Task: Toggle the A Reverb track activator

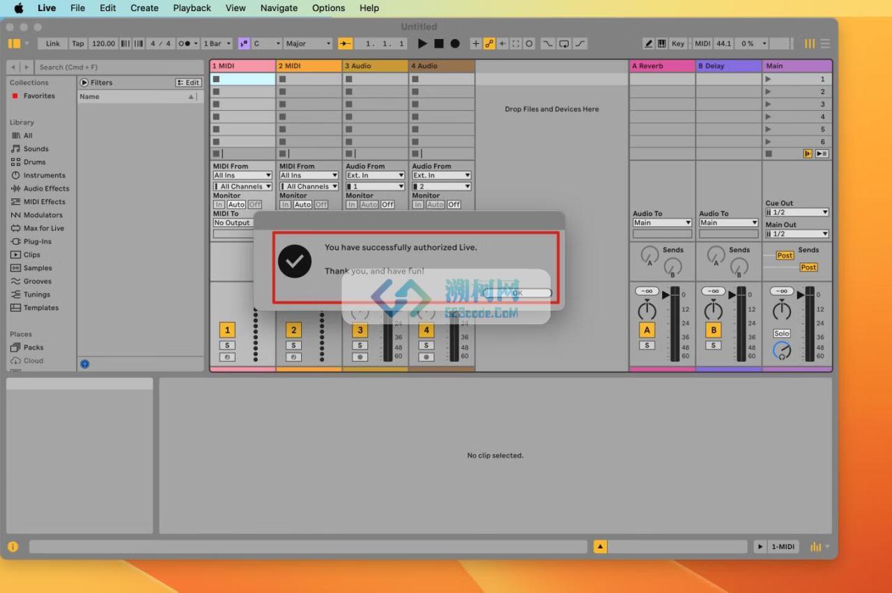Action: [x=647, y=330]
